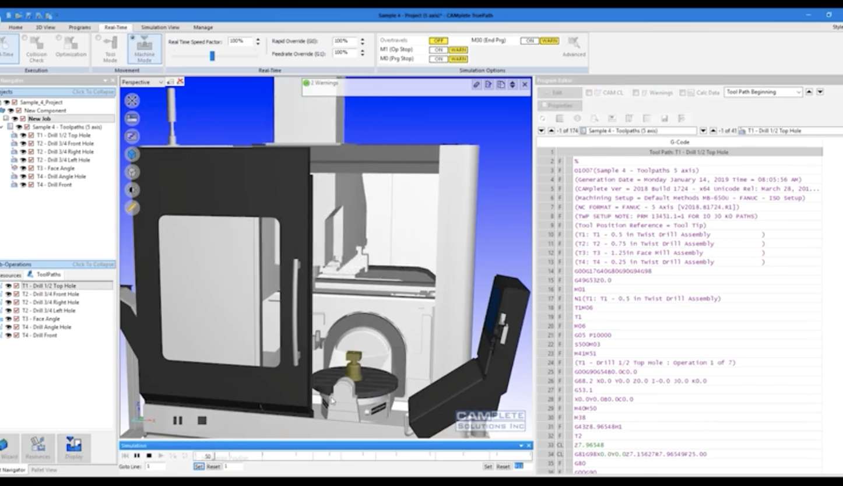The image size is (843, 486).
Task: Click the Advanced simulation options icon
Action: pyautogui.click(x=574, y=45)
